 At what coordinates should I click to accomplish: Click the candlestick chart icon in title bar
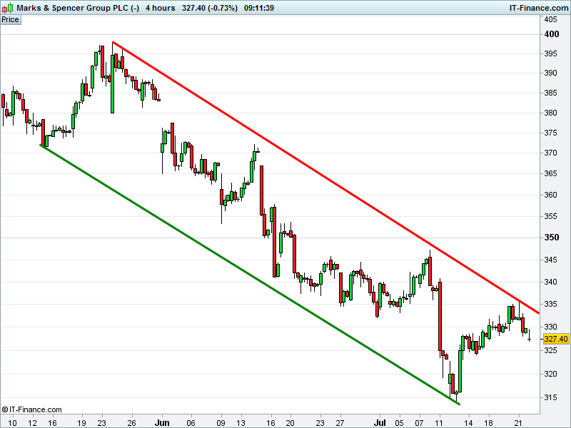tap(8, 7)
